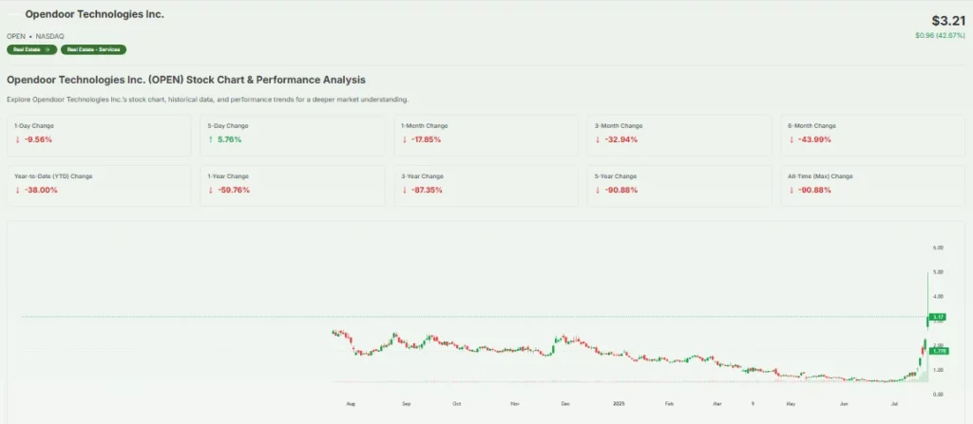The width and height of the screenshot is (973, 424).
Task: Click the 6.00 price axis label
Action: click(938, 248)
